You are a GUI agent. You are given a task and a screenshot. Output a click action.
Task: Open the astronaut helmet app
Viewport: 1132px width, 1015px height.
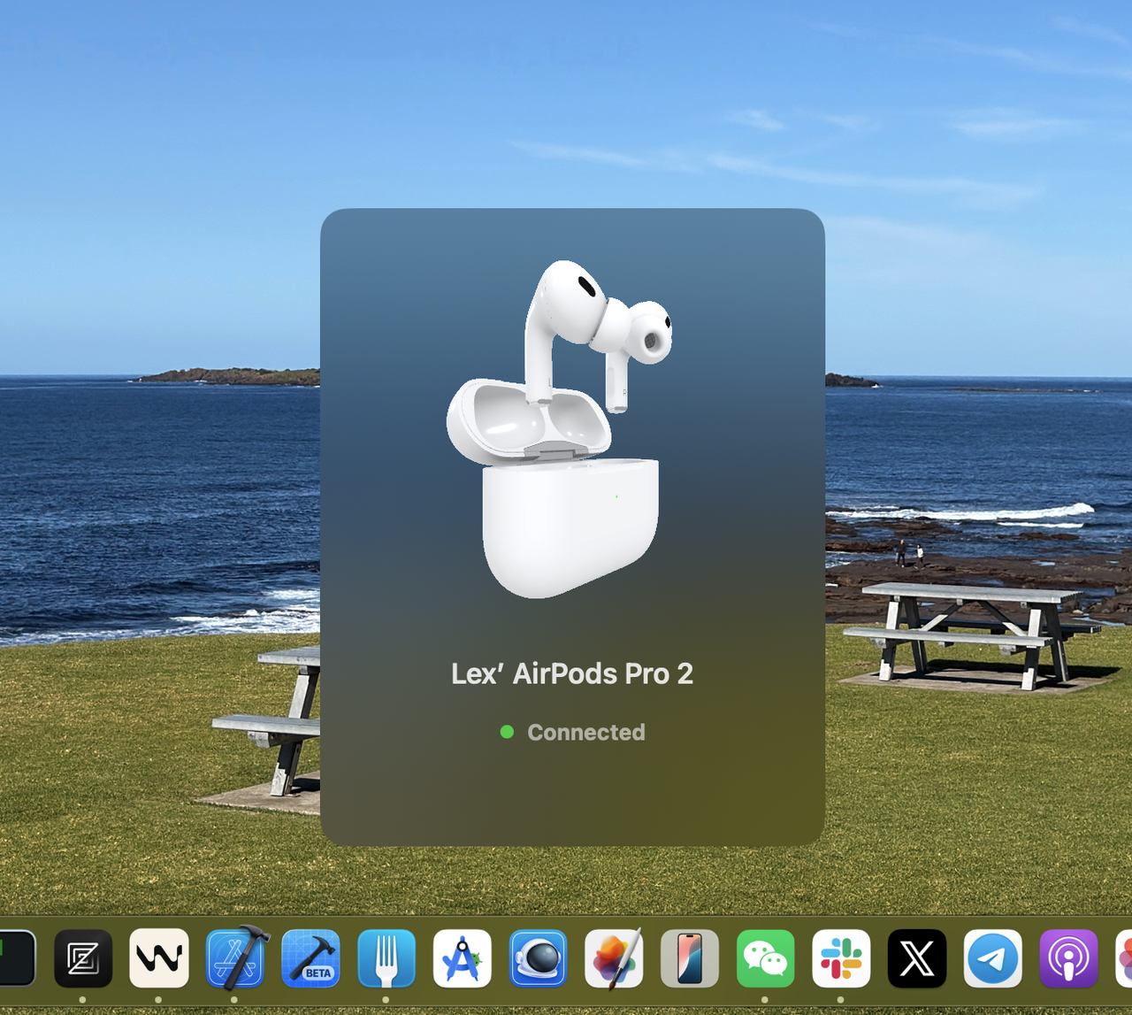tap(538, 958)
